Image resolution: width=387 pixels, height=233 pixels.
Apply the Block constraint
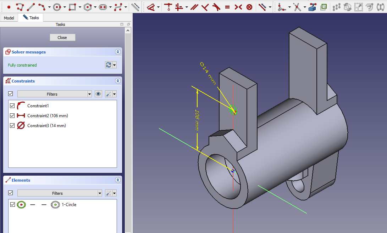(x=249, y=7)
